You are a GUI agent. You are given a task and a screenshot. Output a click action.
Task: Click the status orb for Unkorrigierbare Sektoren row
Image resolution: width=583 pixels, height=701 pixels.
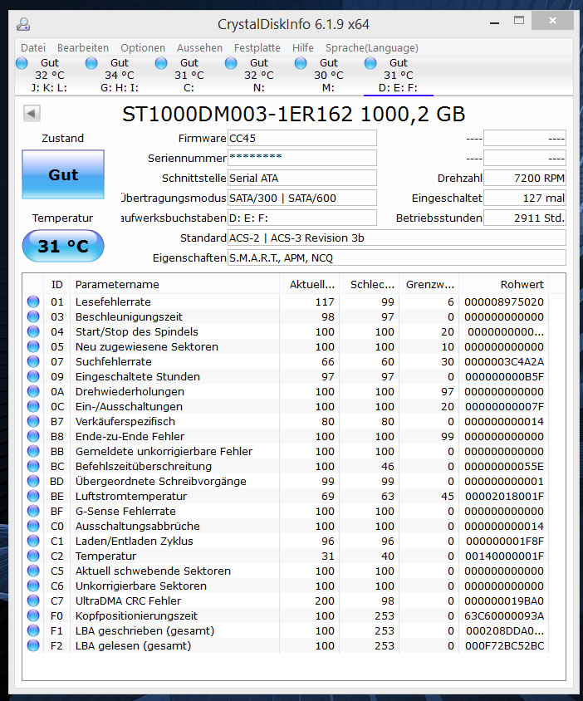(x=33, y=586)
